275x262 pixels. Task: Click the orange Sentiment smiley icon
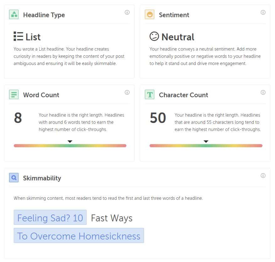(150, 14)
